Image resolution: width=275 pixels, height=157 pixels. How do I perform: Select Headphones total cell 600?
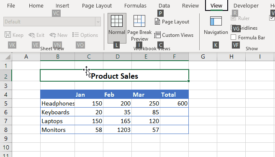[x=174, y=103]
